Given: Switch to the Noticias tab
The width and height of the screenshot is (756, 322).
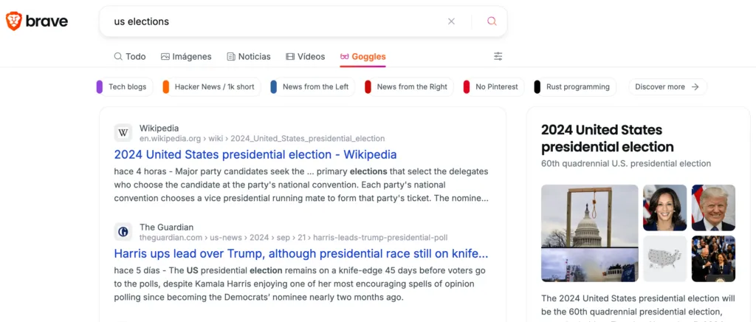Looking at the screenshot, I should [x=249, y=56].
